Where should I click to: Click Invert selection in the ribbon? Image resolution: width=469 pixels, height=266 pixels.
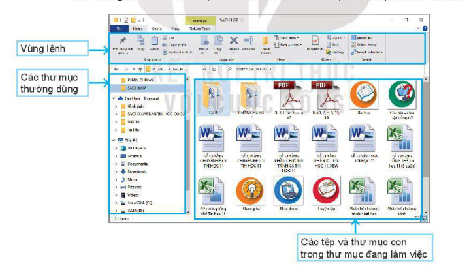pyautogui.click(x=366, y=52)
